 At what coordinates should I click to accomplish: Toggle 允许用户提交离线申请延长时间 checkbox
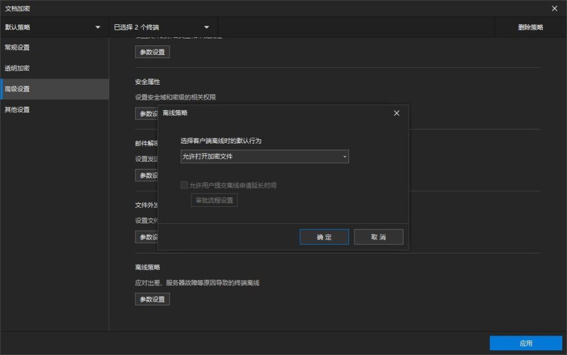184,185
